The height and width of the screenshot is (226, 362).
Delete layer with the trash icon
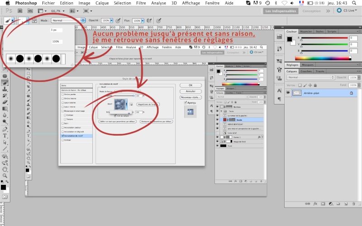[x=353, y=204]
